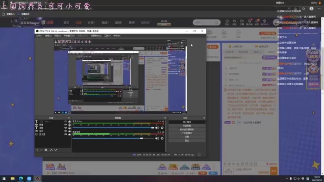Toggle lock on the 显示器 source
This screenshot has width=324, height=182.
click(69, 134)
